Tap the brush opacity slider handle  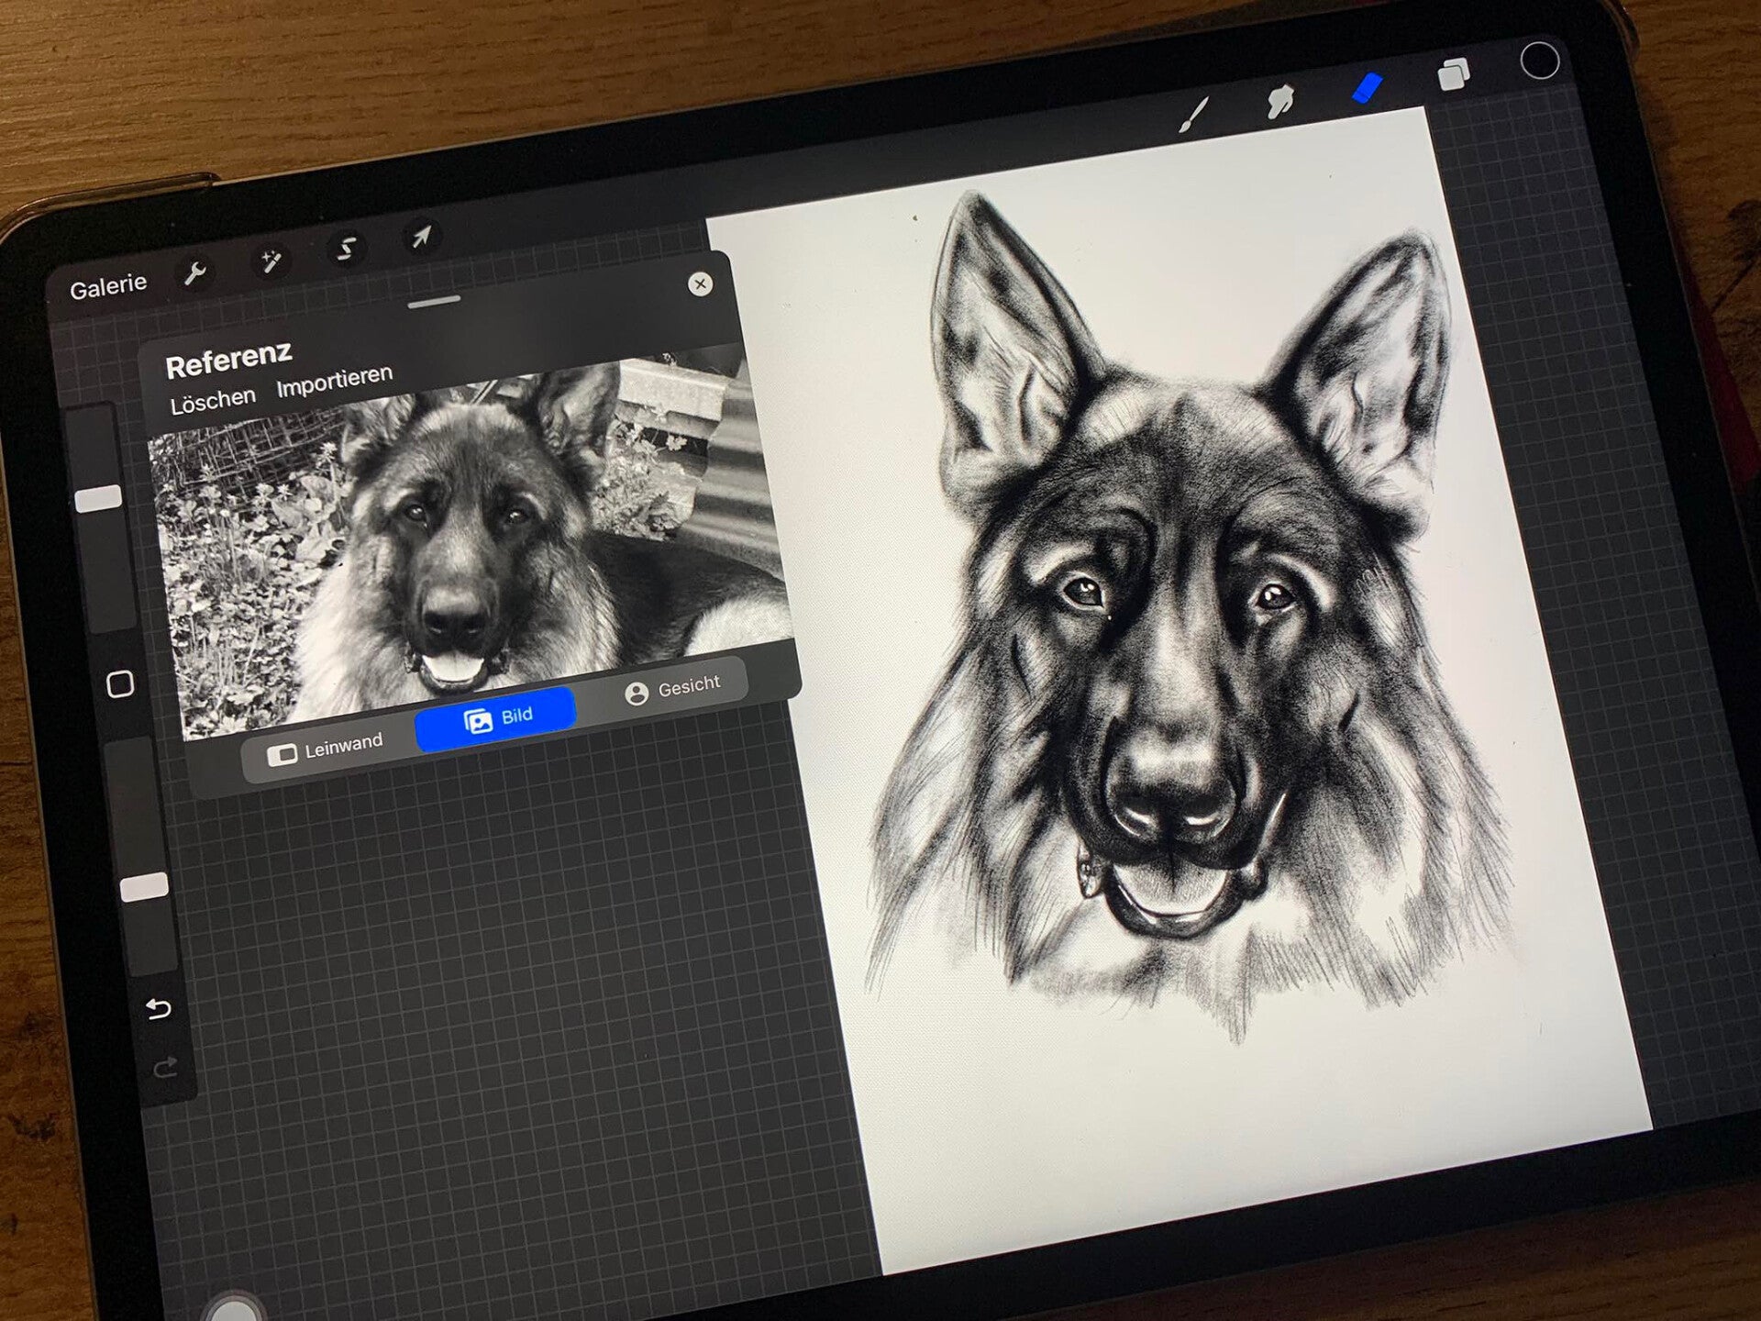coord(144,887)
